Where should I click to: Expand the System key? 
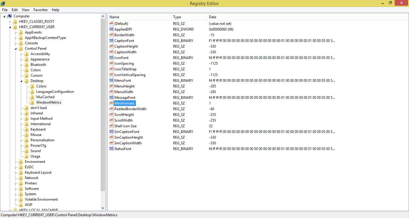(16, 194)
